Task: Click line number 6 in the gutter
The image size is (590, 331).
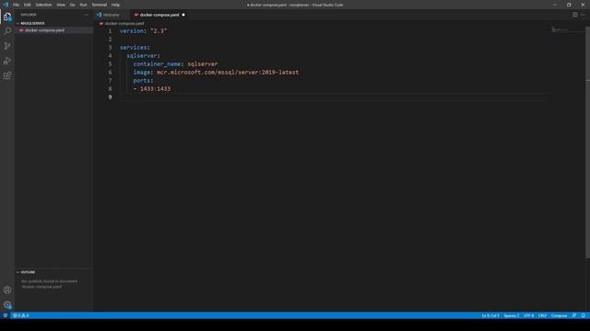Action: 110,72
